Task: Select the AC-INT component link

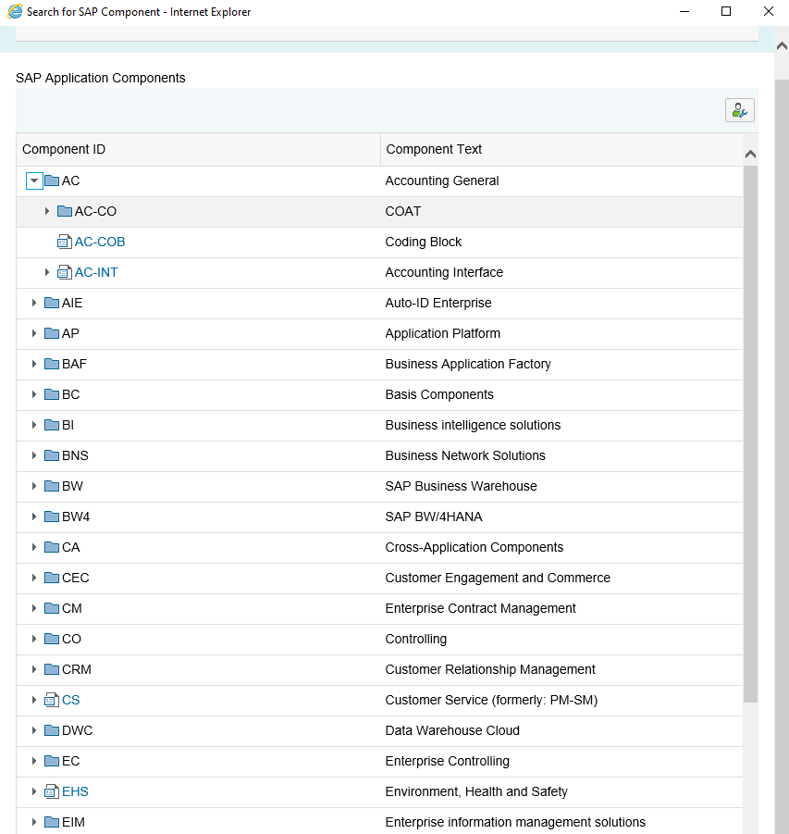Action: click(x=96, y=272)
